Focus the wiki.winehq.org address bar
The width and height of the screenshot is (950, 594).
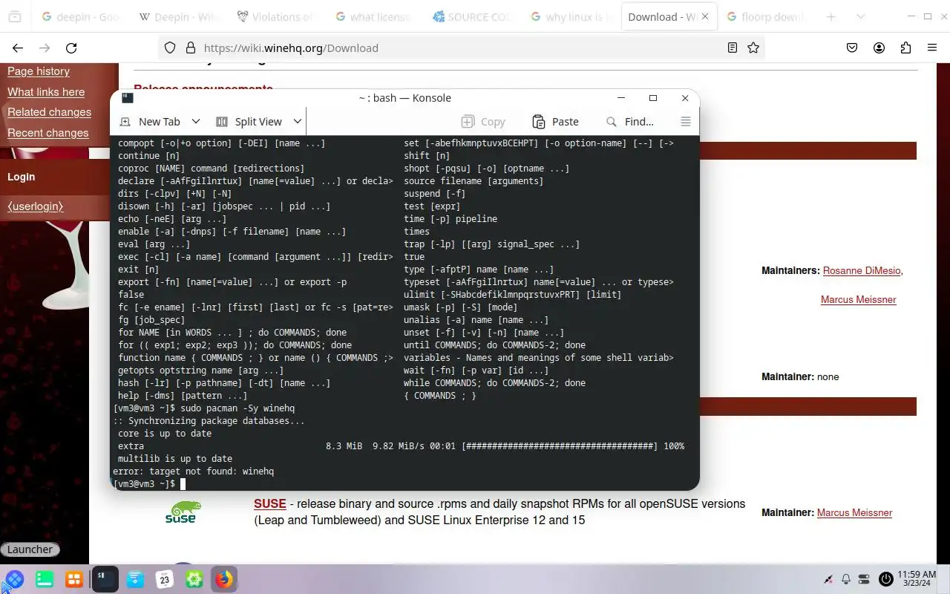(460, 48)
